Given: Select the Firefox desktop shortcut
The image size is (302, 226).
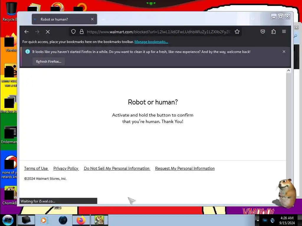Looking at the screenshot, I should [11, 43].
